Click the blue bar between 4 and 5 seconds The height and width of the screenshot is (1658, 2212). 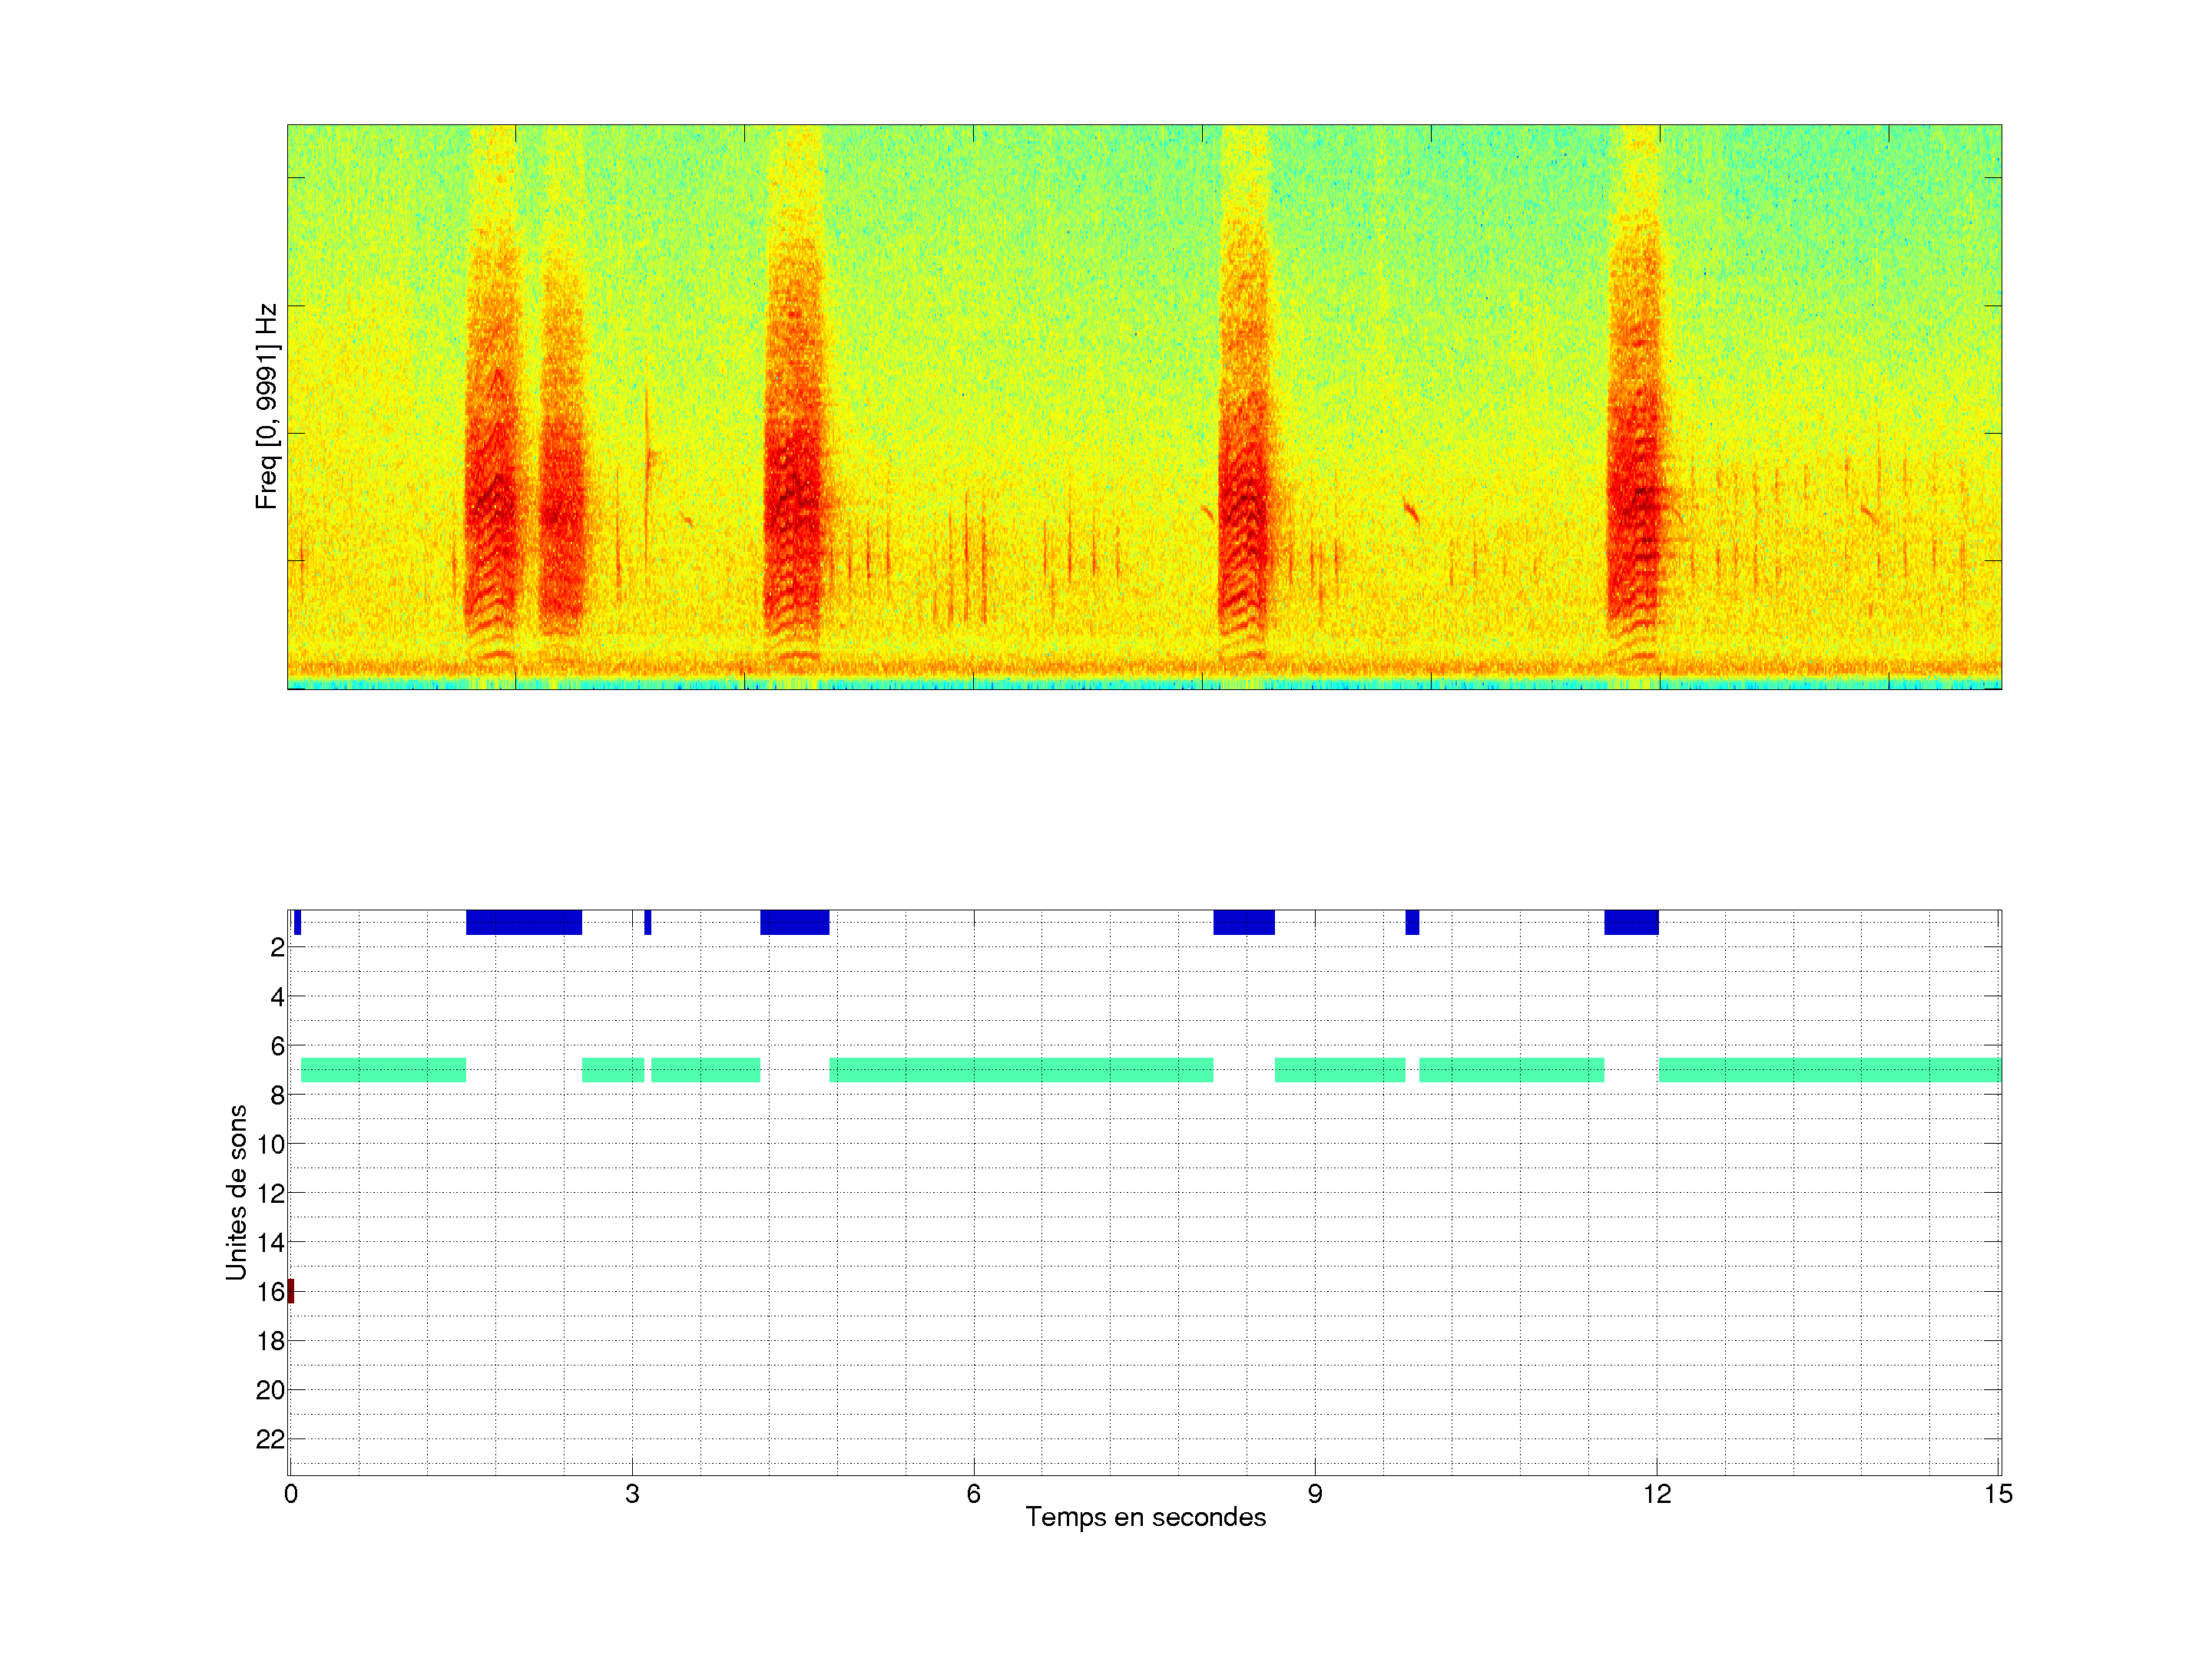click(794, 923)
